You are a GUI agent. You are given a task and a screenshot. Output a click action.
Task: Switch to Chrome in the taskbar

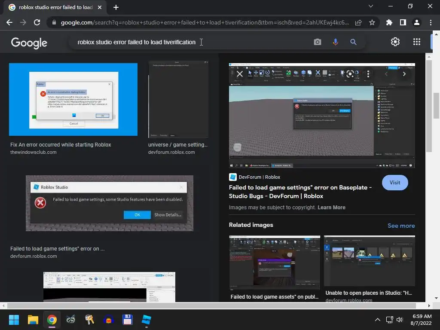pos(52,320)
